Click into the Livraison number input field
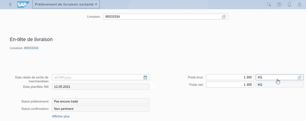Screen dimensions: 306x121 point(161,17)
